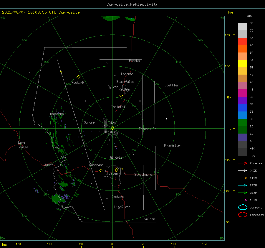Click the km unit label at top right
The image size is (265, 248).
coord(230,12)
